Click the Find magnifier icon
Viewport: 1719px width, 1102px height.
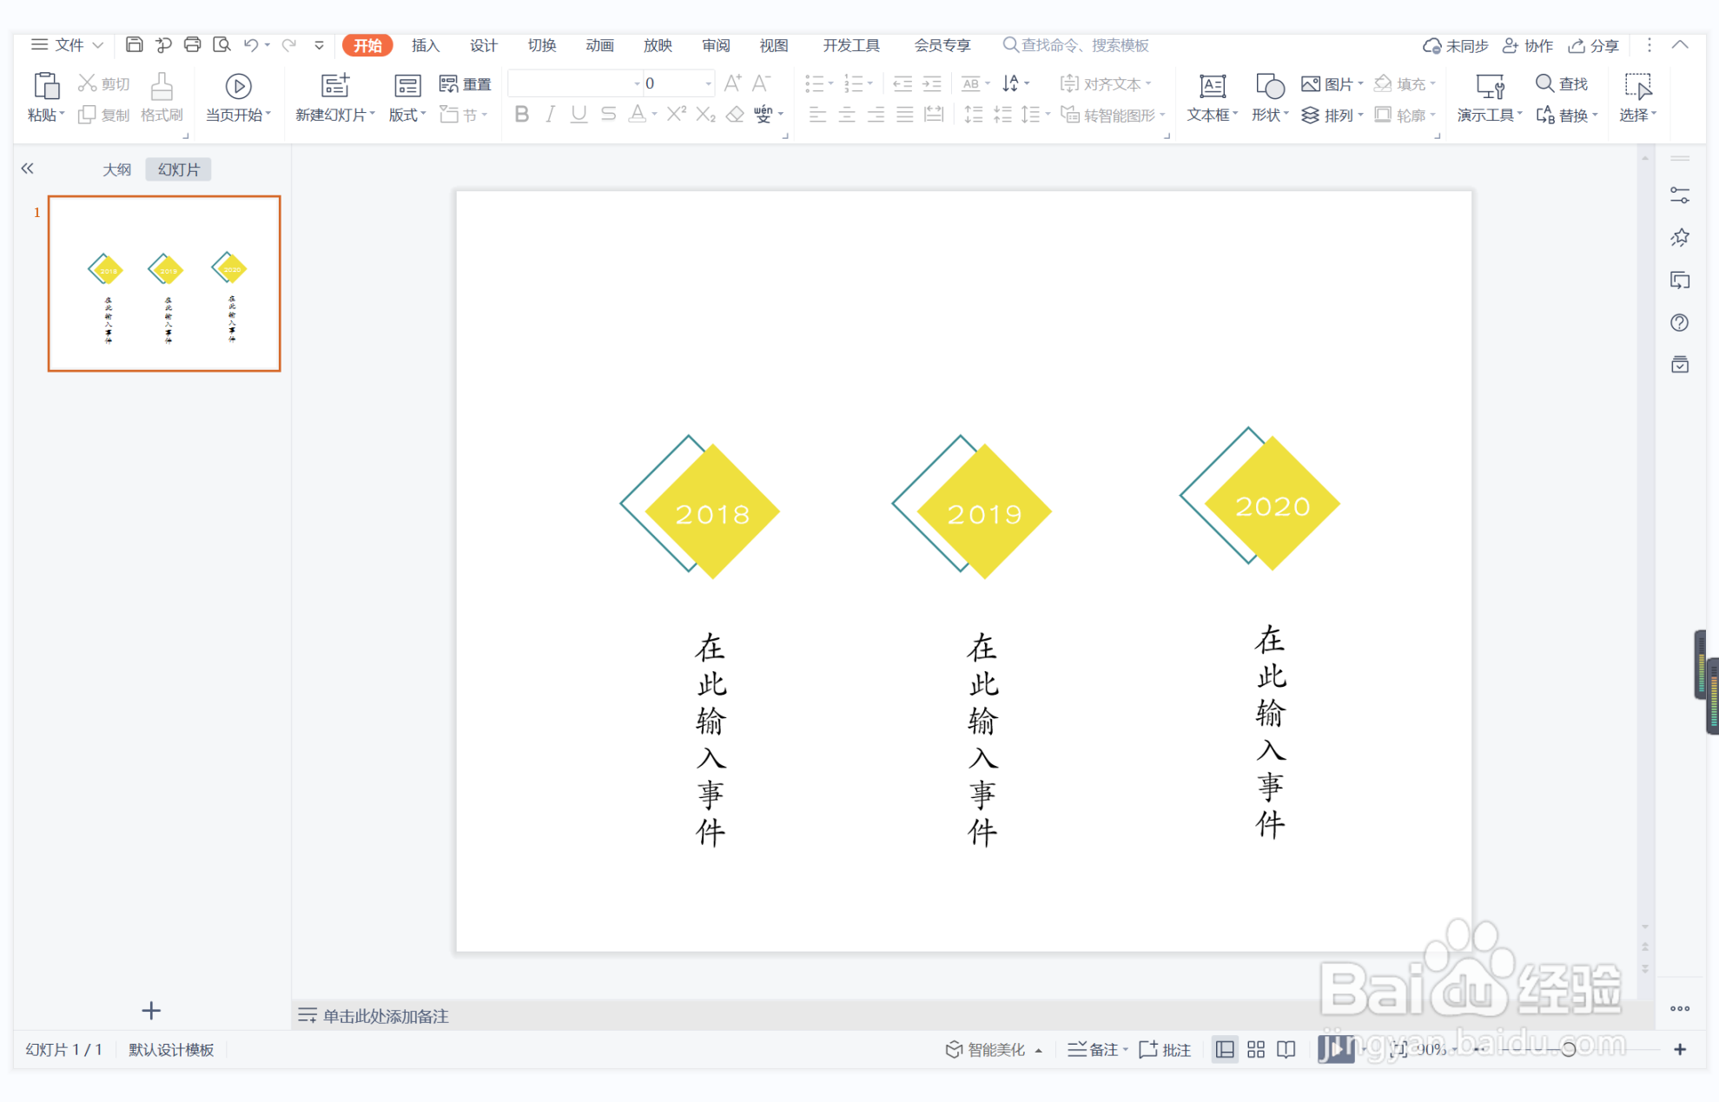tap(1544, 83)
